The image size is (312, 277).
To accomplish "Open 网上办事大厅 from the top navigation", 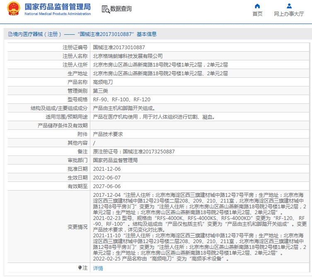I will pyautogui.click(x=289, y=14).
